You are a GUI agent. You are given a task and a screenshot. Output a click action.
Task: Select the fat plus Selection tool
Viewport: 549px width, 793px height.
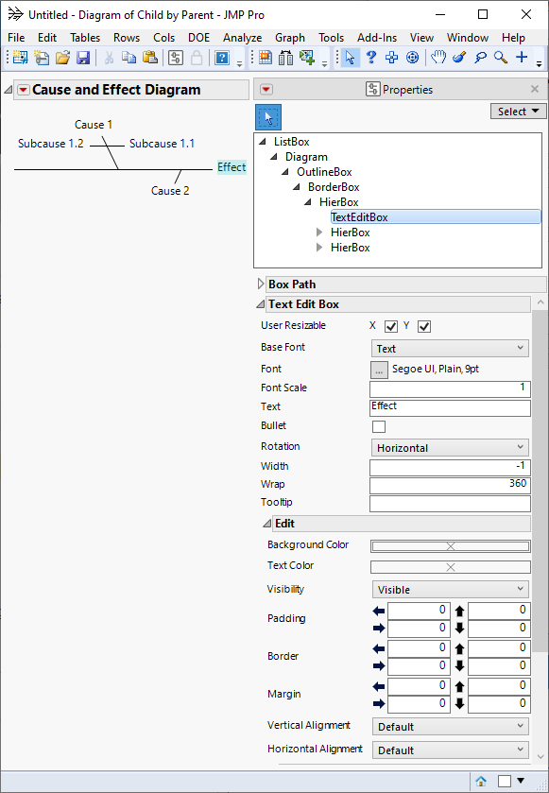click(392, 58)
